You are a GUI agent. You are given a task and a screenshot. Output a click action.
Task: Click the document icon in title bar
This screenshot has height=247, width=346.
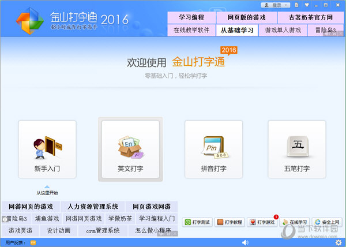point(297,5)
